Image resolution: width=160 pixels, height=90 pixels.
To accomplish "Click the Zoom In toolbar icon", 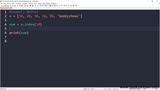I will click(x=35, y=5).
